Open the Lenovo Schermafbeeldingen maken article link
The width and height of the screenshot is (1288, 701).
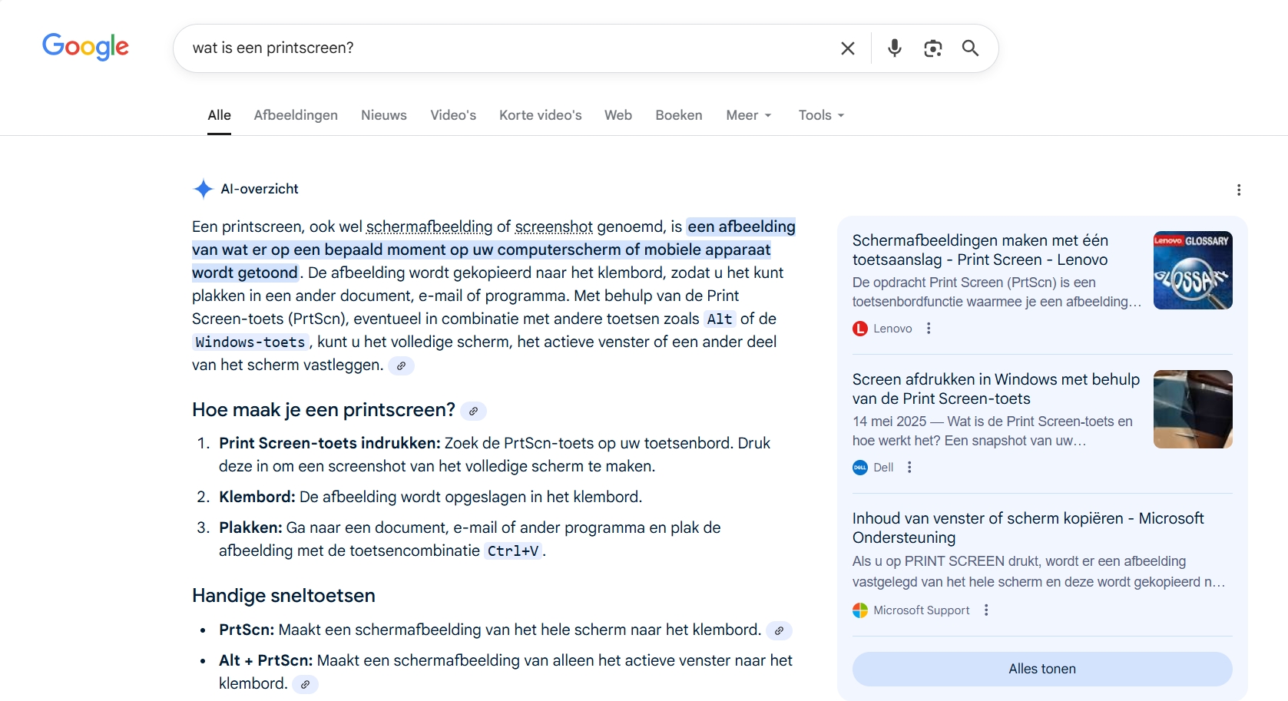(979, 250)
